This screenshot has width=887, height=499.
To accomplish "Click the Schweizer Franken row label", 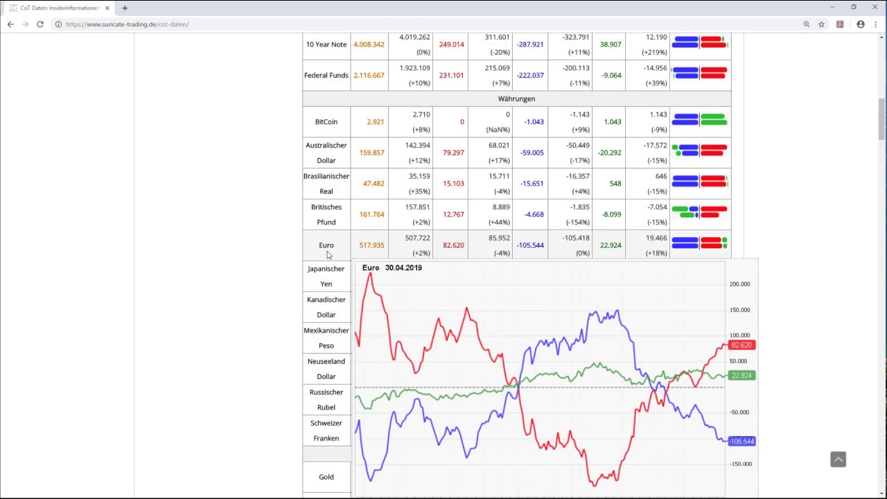I will 326,430.
